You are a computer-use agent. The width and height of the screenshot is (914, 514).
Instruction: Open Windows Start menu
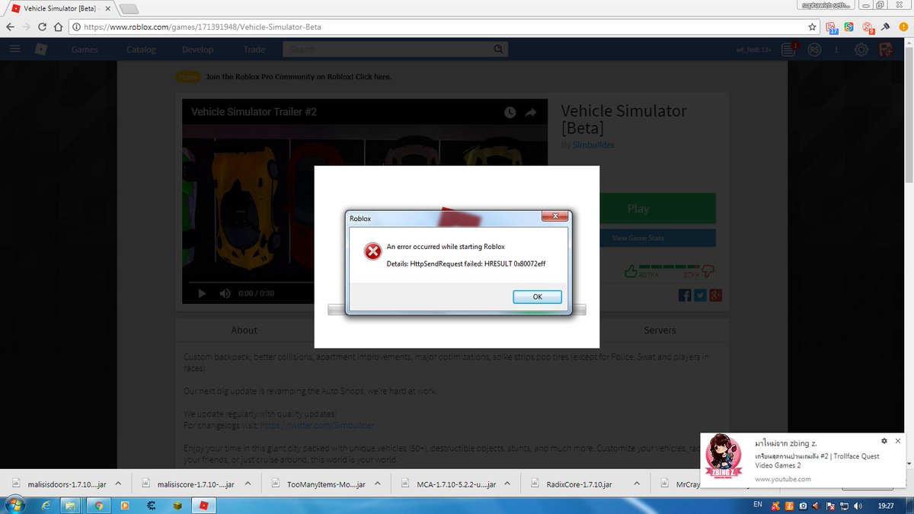[x=14, y=505]
